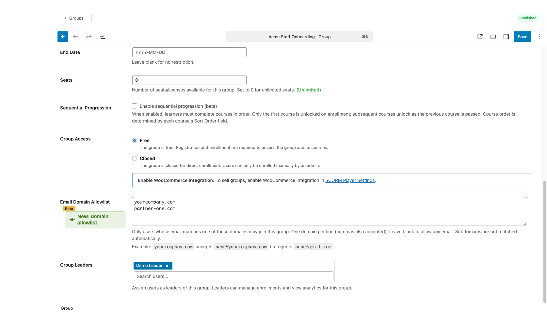Edit the email domain allowlist textarea
Viewport: 547px width, 312px height.
tap(329, 211)
